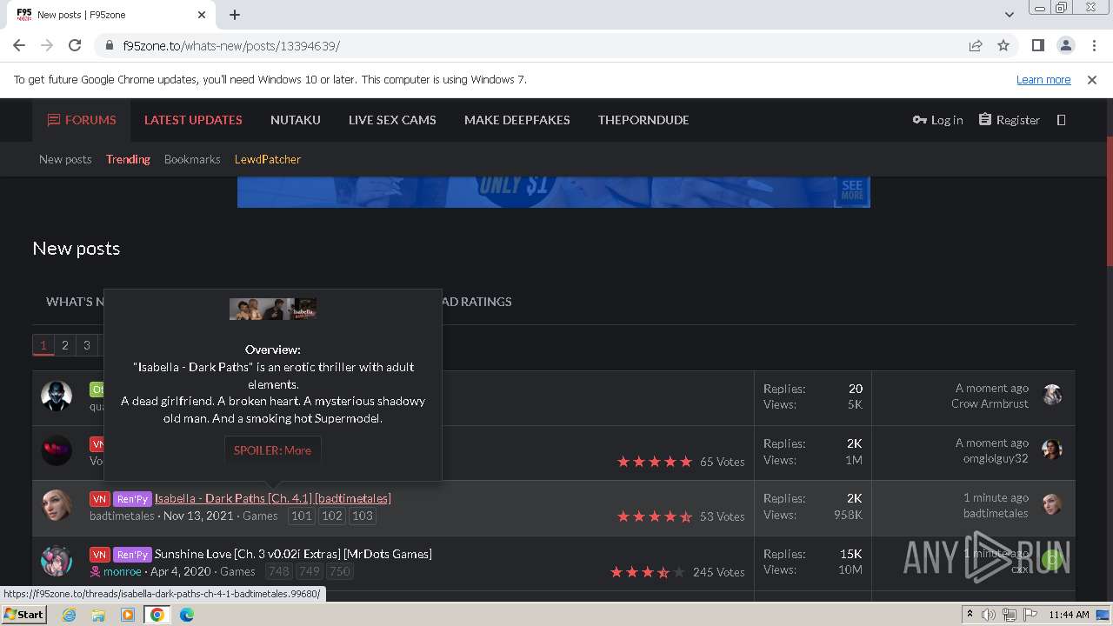The height and width of the screenshot is (626, 1113).
Task: Open author badtimetales under Isabella thread
Action: pos(122,516)
